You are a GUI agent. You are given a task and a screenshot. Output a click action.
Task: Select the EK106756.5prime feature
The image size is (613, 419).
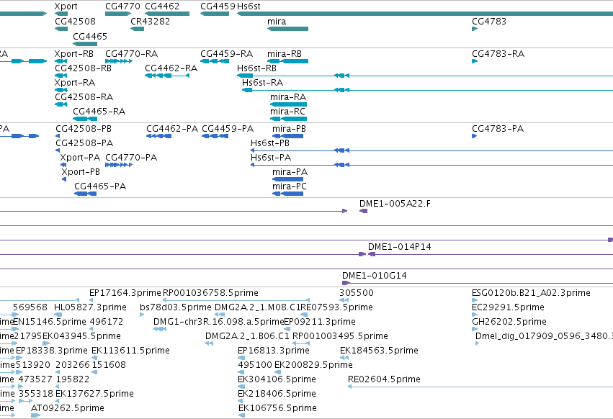pyautogui.click(x=241, y=415)
